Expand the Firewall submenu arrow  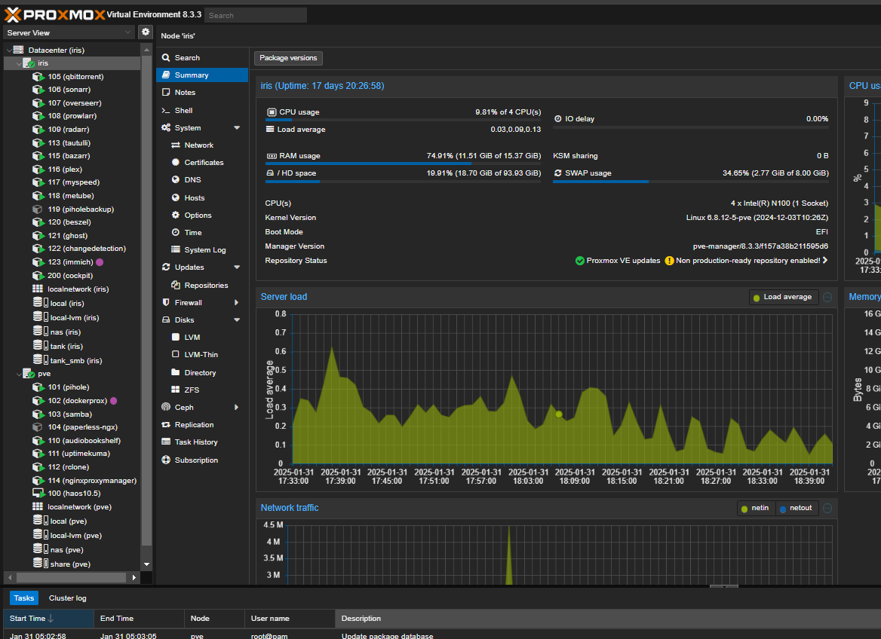point(237,302)
